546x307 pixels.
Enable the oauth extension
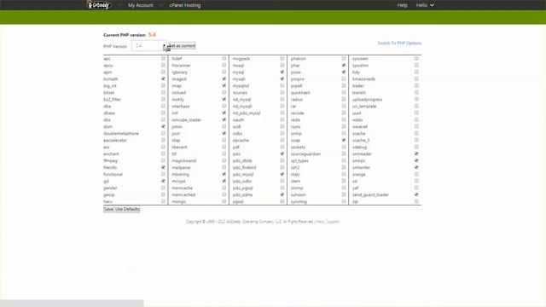click(282, 119)
